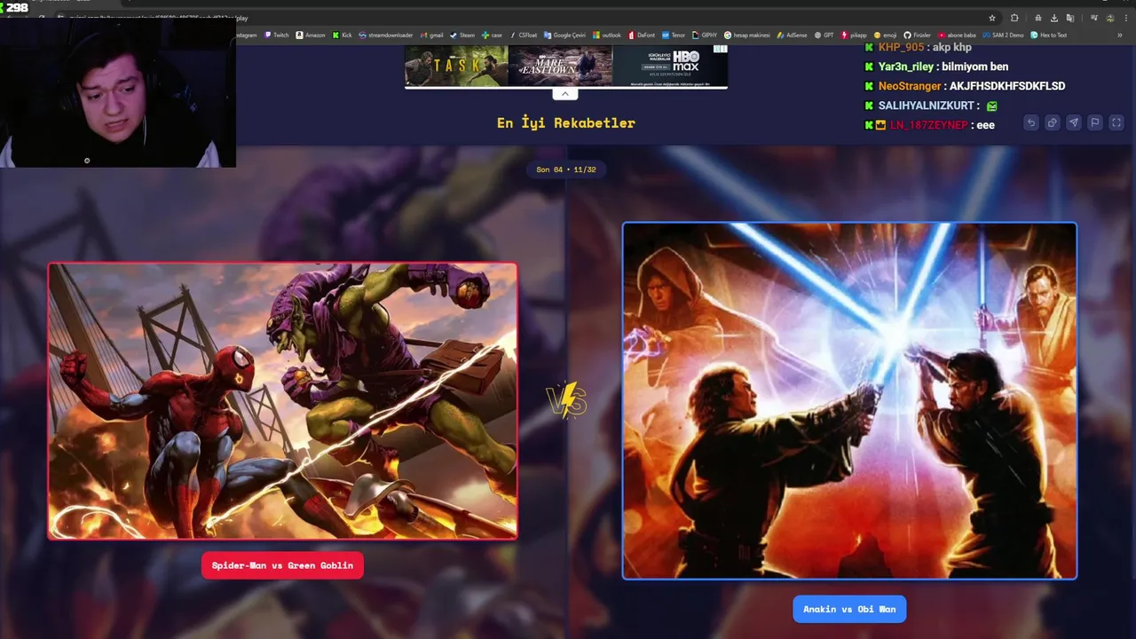Click the 'Son 64 • 11/32' round indicator
This screenshot has width=1136, height=639.
pyautogui.click(x=566, y=170)
